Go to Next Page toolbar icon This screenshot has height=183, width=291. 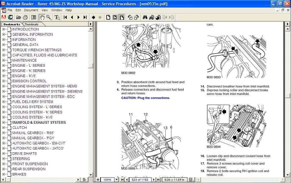point(79,18)
